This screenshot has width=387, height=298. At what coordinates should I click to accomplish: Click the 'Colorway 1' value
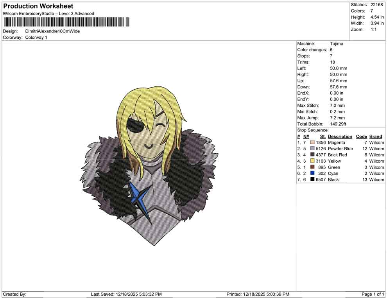click(36, 38)
